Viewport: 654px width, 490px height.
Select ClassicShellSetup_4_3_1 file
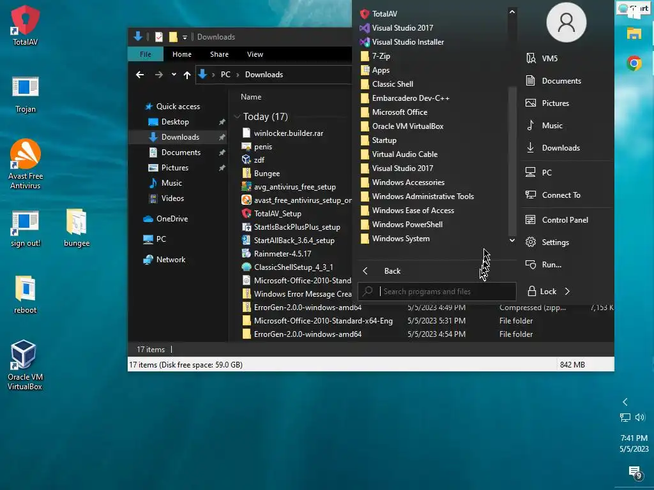coord(294,267)
